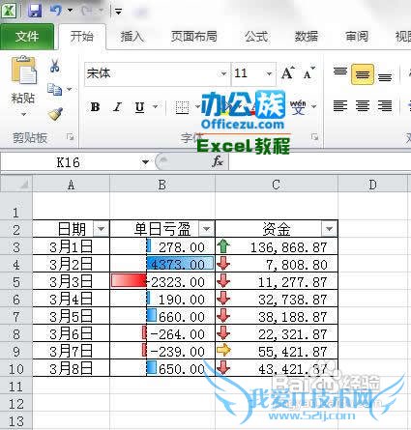
Task: Select cell containing 3月1日
Action: tap(71, 246)
